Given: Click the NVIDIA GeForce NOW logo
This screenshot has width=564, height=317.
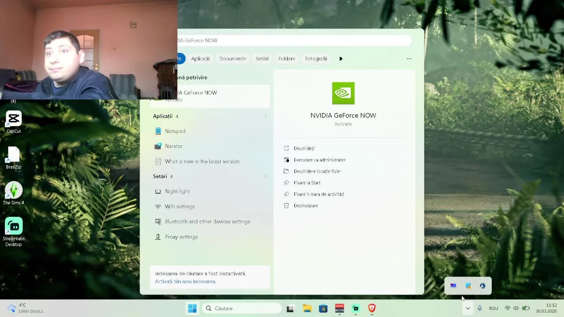Looking at the screenshot, I should [343, 93].
